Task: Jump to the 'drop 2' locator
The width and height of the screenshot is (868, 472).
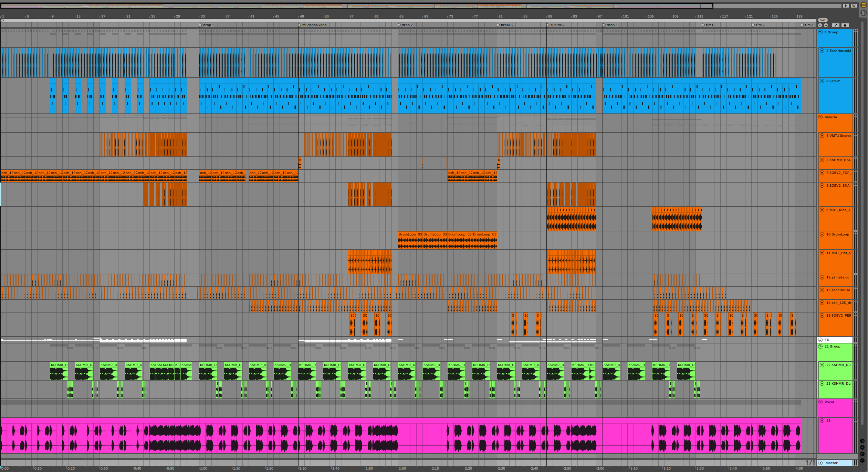Action: click(400, 25)
